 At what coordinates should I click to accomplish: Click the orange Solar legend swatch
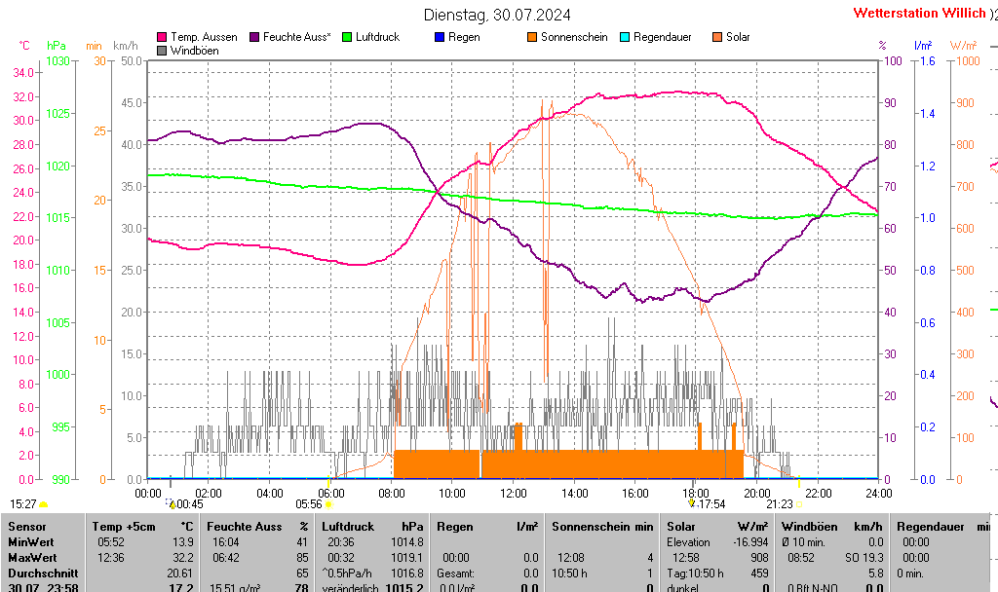click(717, 38)
